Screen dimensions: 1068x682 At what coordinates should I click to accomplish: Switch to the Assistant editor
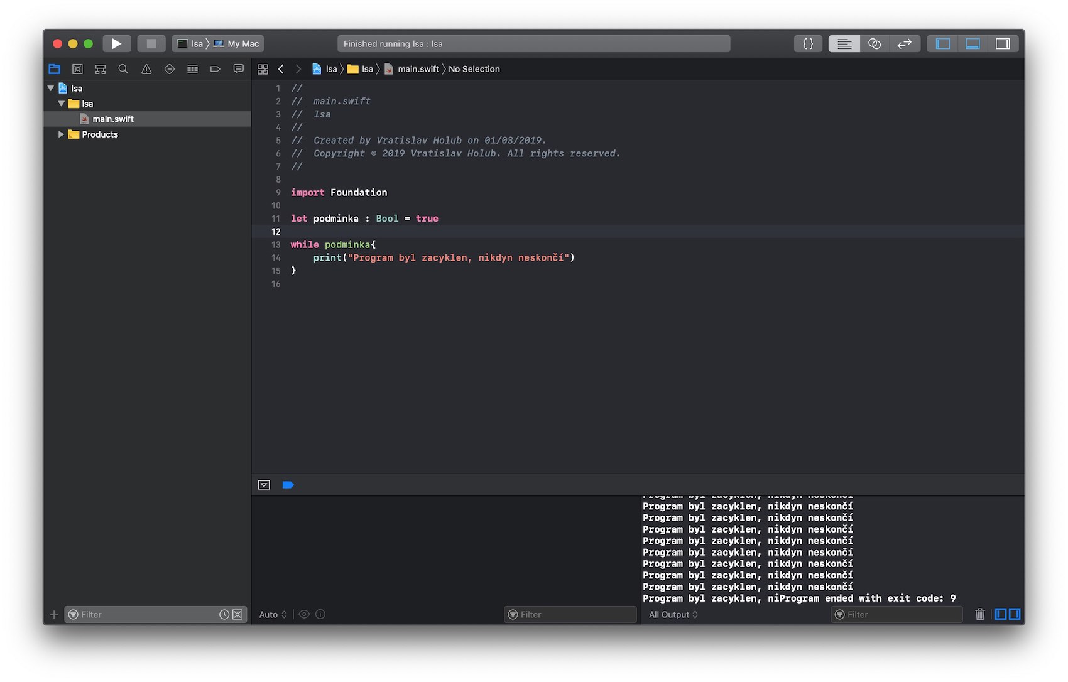874,43
